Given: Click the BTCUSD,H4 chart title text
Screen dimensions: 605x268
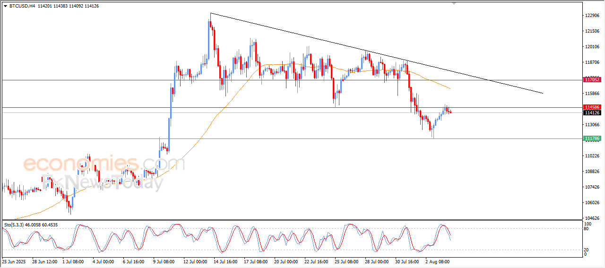Looking at the screenshot, I should click(22, 6).
